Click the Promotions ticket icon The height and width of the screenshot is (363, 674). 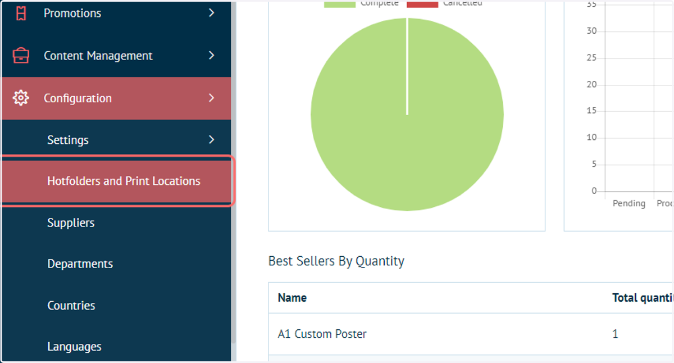[x=21, y=13]
